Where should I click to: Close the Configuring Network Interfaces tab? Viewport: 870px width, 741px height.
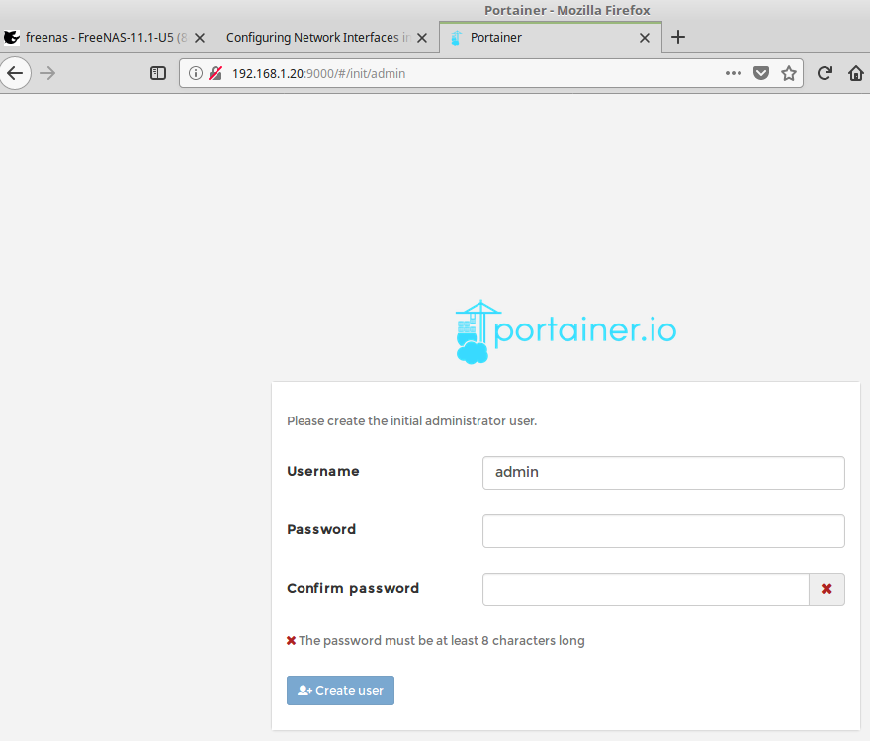[422, 38]
